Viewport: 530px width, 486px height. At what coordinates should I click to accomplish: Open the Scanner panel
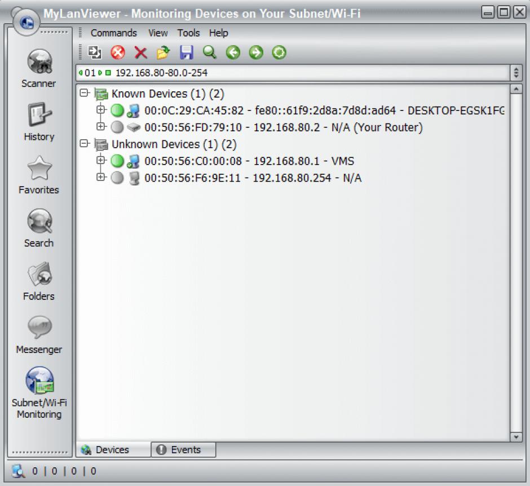(39, 68)
